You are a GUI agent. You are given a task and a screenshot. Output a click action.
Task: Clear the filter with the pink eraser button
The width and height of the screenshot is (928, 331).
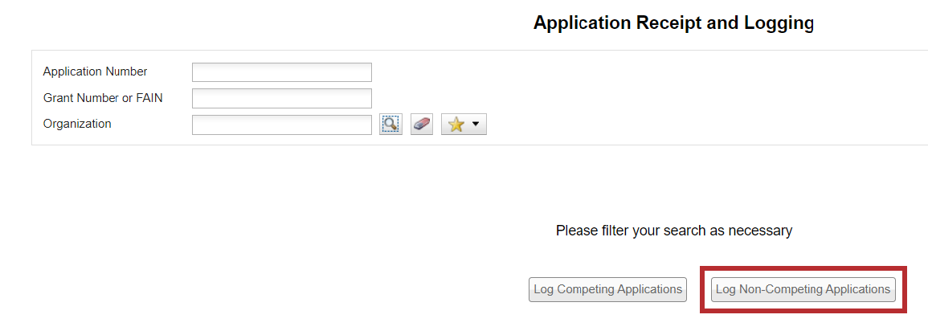(422, 125)
